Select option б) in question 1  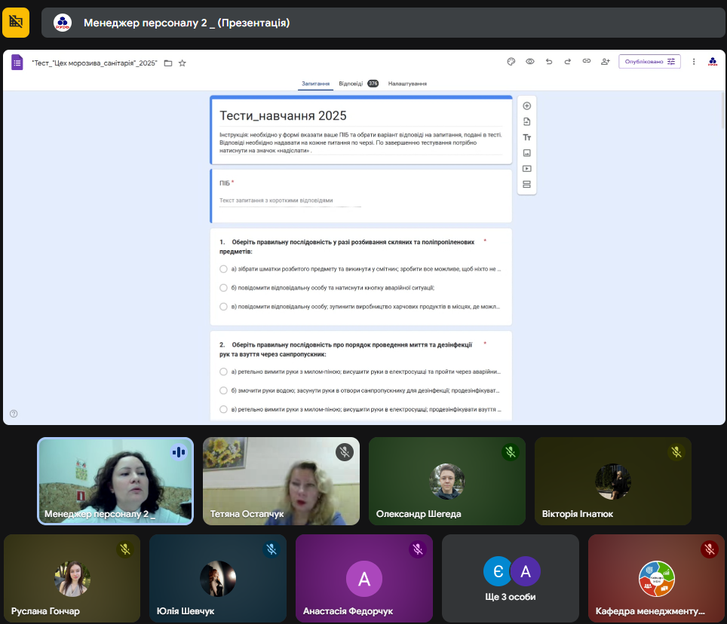[x=223, y=288]
